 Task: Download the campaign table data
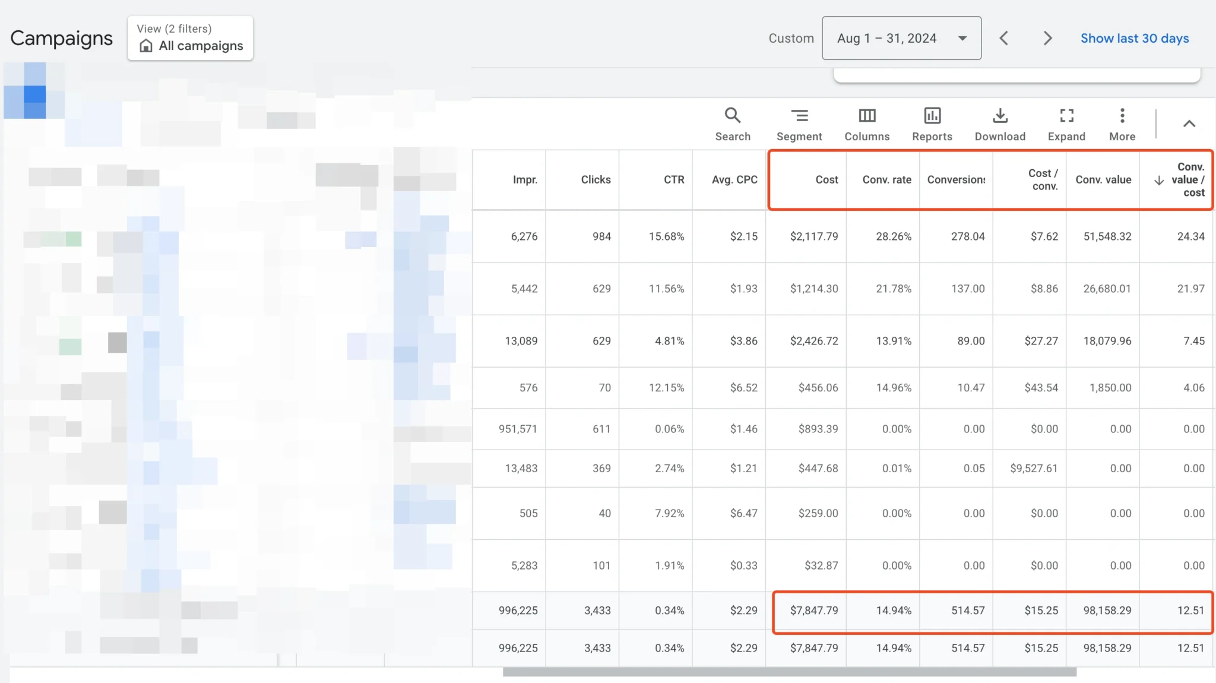[999, 124]
